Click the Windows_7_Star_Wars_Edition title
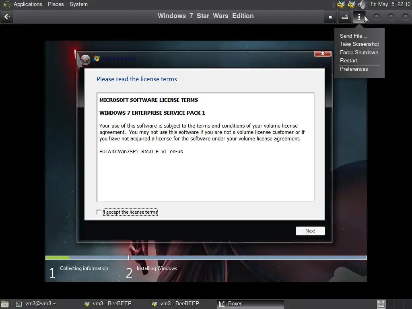 click(x=206, y=16)
